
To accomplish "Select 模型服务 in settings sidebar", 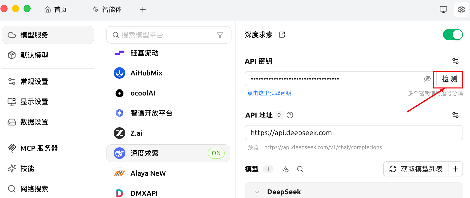I will (x=48, y=35).
